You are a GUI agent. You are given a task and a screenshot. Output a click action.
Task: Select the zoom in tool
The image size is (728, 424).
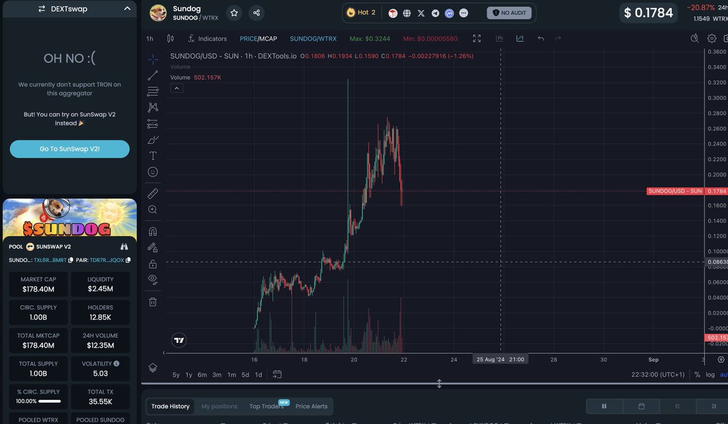(x=153, y=210)
